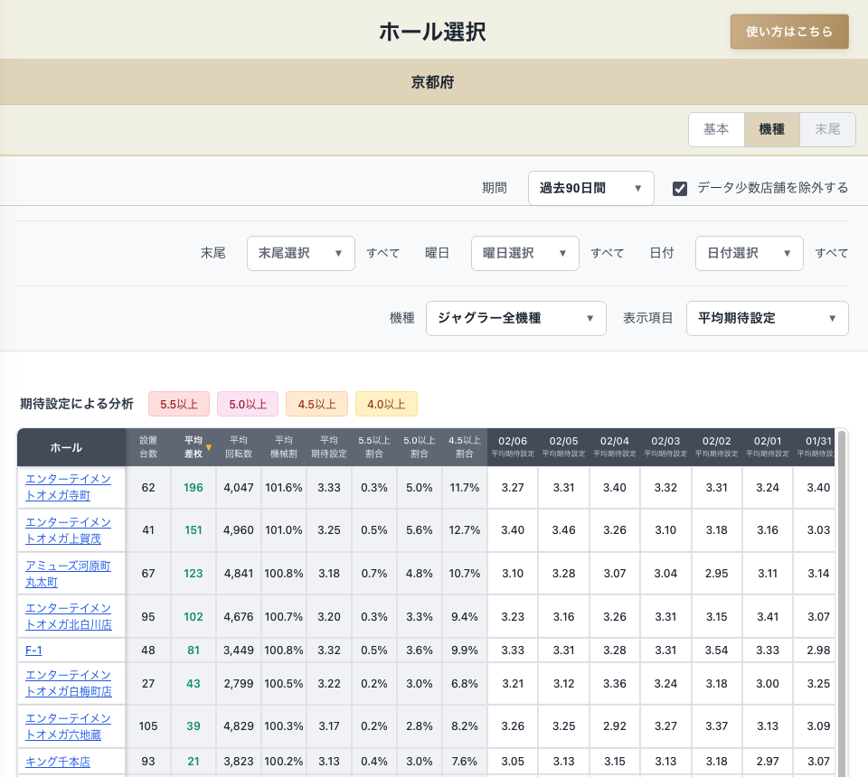868x777 pixels.
Task: Click the 5.5以上 red legend swatch
Action: [x=179, y=404]
